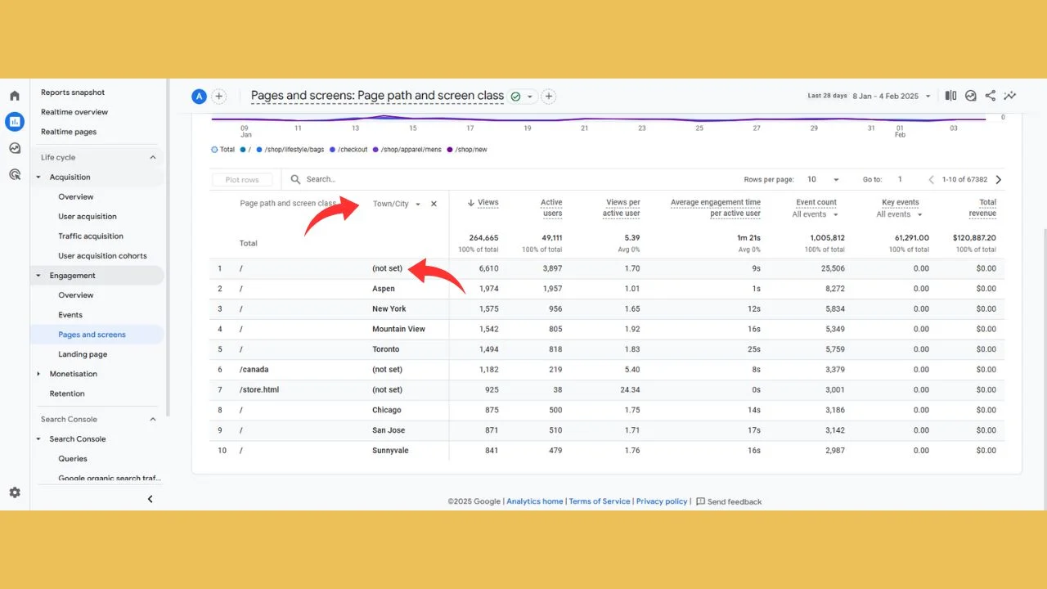The image size is (1047, 589).
Task: Open User acquisition cohorts report
Action: pos(102,256)
